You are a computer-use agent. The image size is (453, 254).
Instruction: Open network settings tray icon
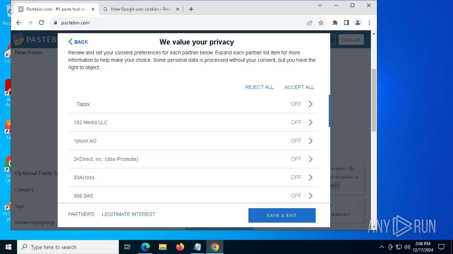398,247
